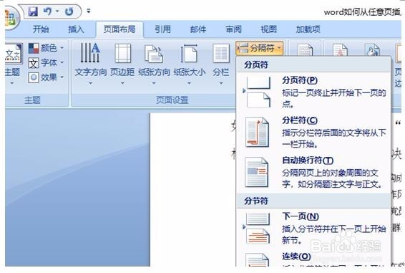
Task: Open the 引用 tab
Action: click(x=162, y=29)
